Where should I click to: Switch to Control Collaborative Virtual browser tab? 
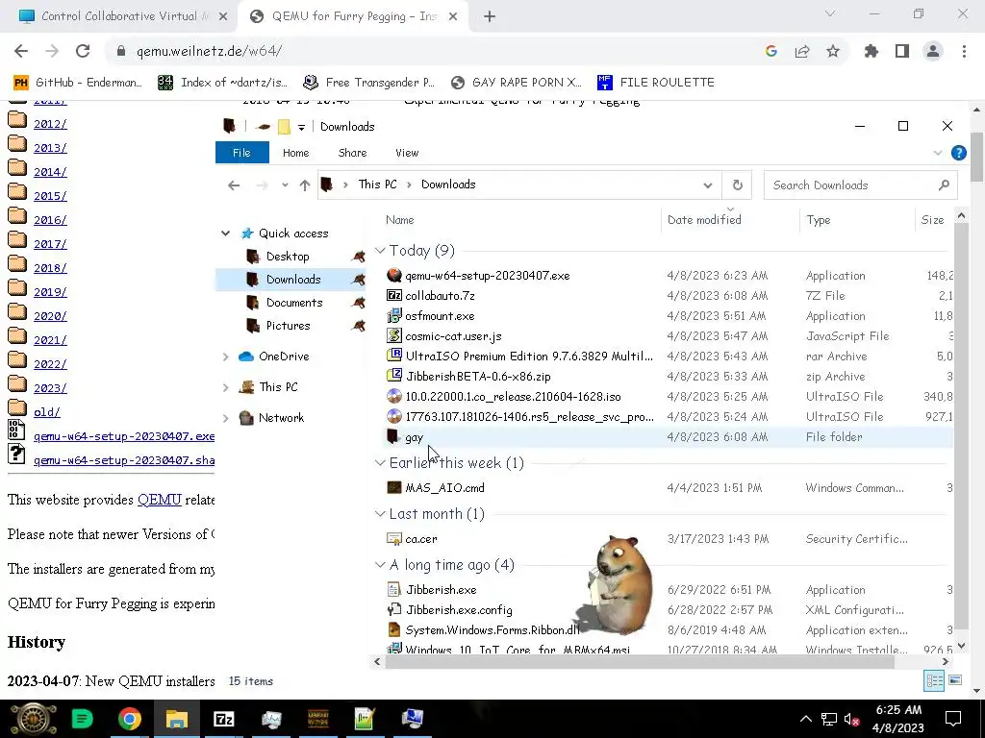[118, 16]
